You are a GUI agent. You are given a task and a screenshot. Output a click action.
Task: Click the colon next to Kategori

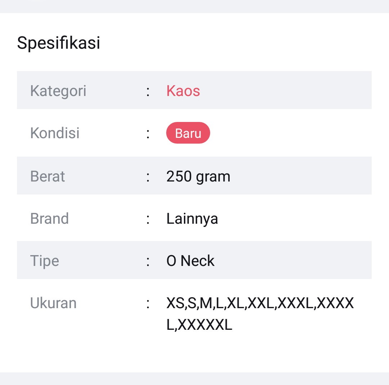(148, 92)
